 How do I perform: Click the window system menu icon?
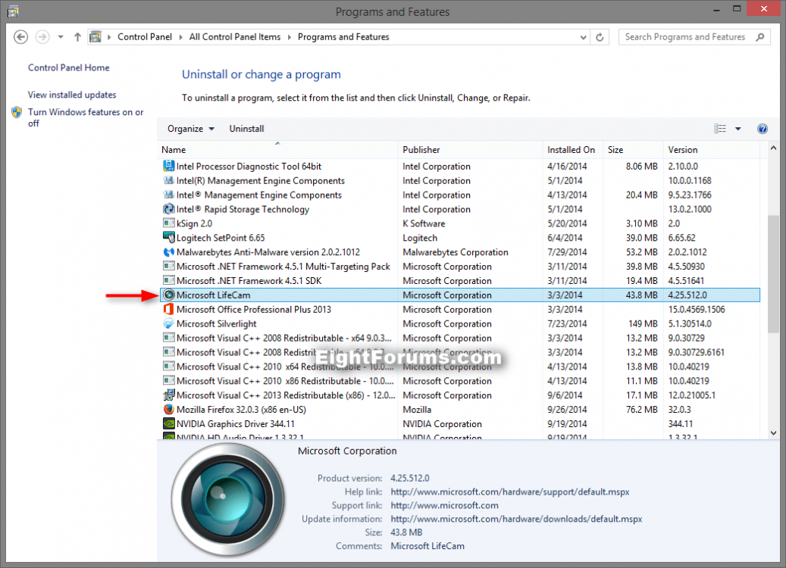[13, 11]
